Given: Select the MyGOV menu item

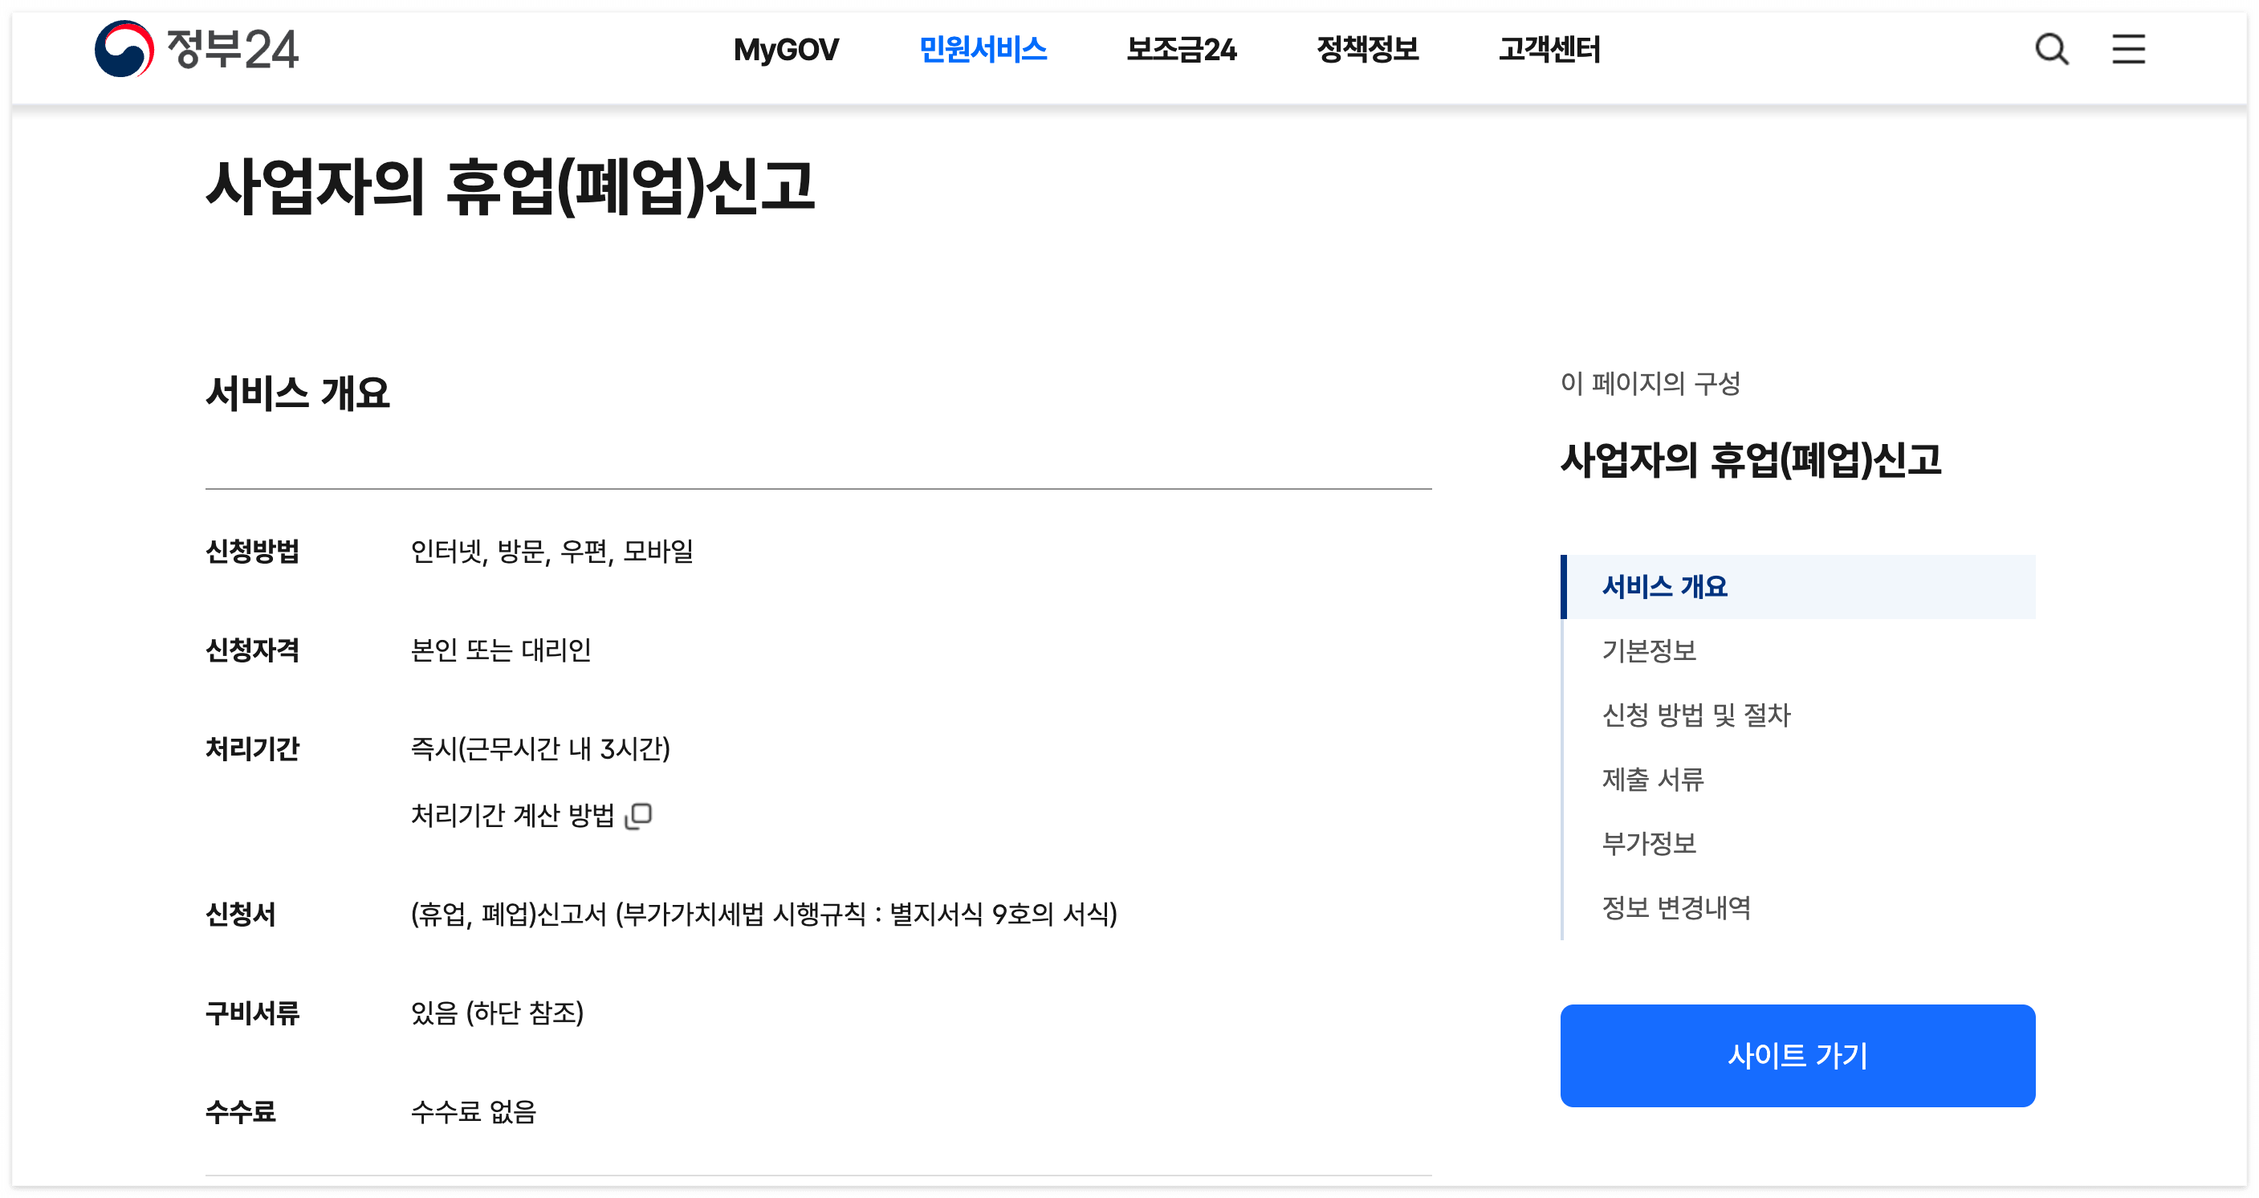Looking at the screenshot, I should tap(787, 50).
